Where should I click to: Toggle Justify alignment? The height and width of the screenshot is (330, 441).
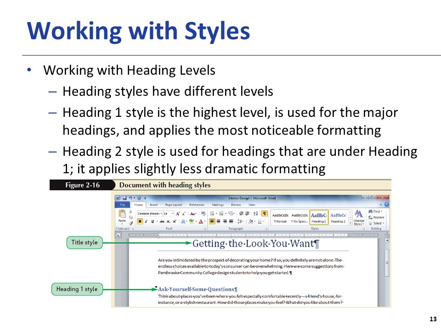click(231, 221)
